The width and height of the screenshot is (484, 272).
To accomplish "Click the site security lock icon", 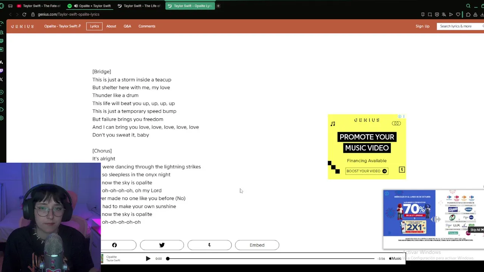I will click(33, 14).
